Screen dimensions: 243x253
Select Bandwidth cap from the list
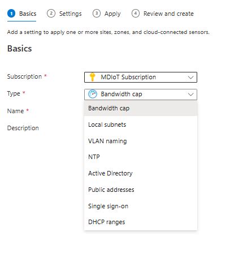(x=141, y=108)
